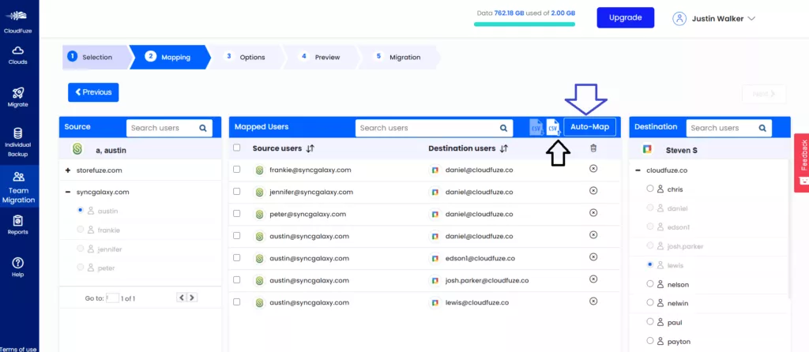
Task: Select the payton destination user
Action: 650,341
